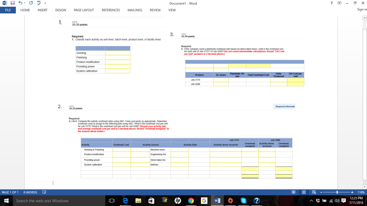Open File Explorer from taskbar
367x206 pixels.
click(x=138, y=201)
